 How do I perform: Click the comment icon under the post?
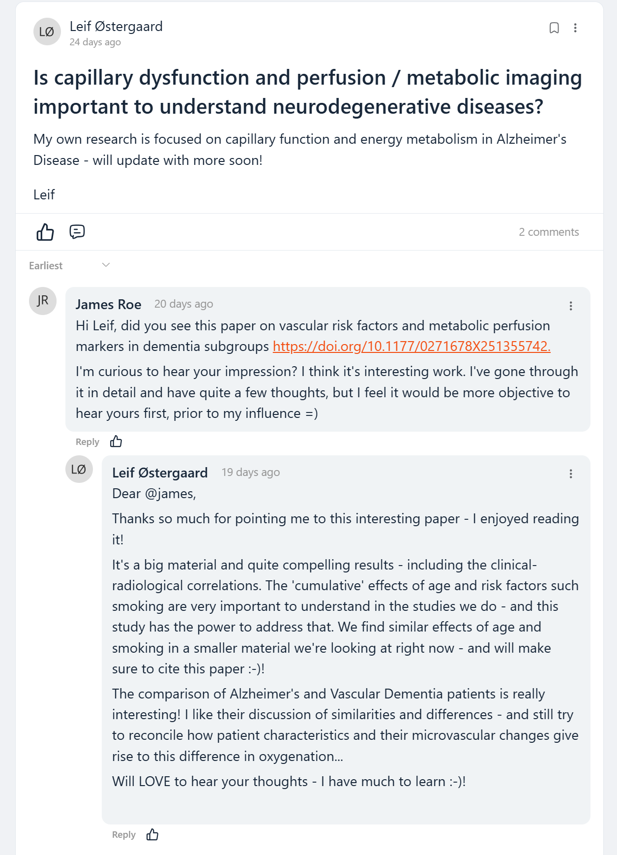pyautogui.click(x=77, y=232)
